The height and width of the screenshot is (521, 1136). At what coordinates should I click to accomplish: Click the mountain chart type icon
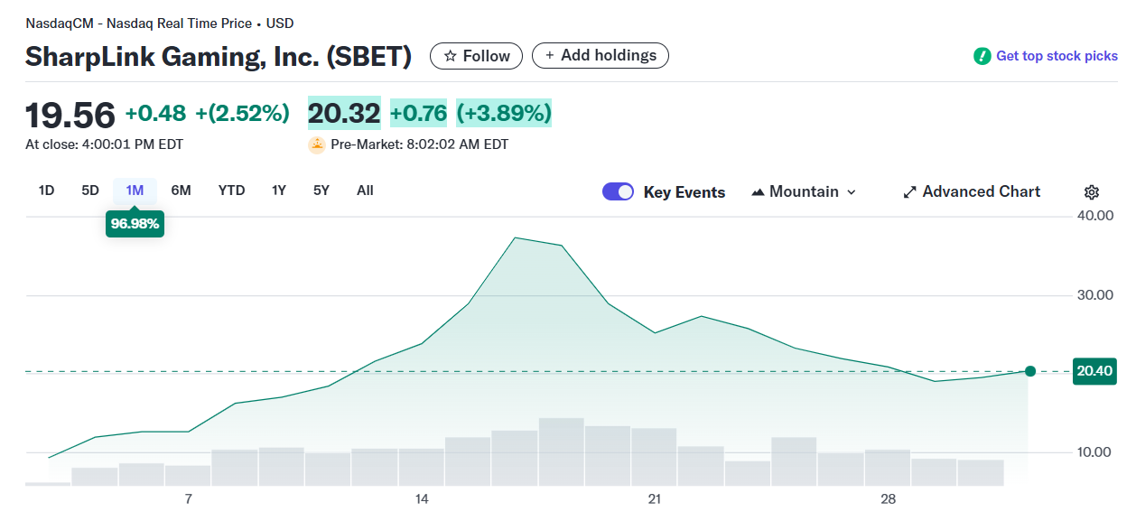point(758,192)
